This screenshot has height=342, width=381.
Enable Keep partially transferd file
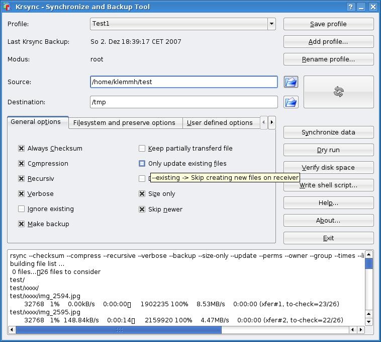(x=142, y=148)
